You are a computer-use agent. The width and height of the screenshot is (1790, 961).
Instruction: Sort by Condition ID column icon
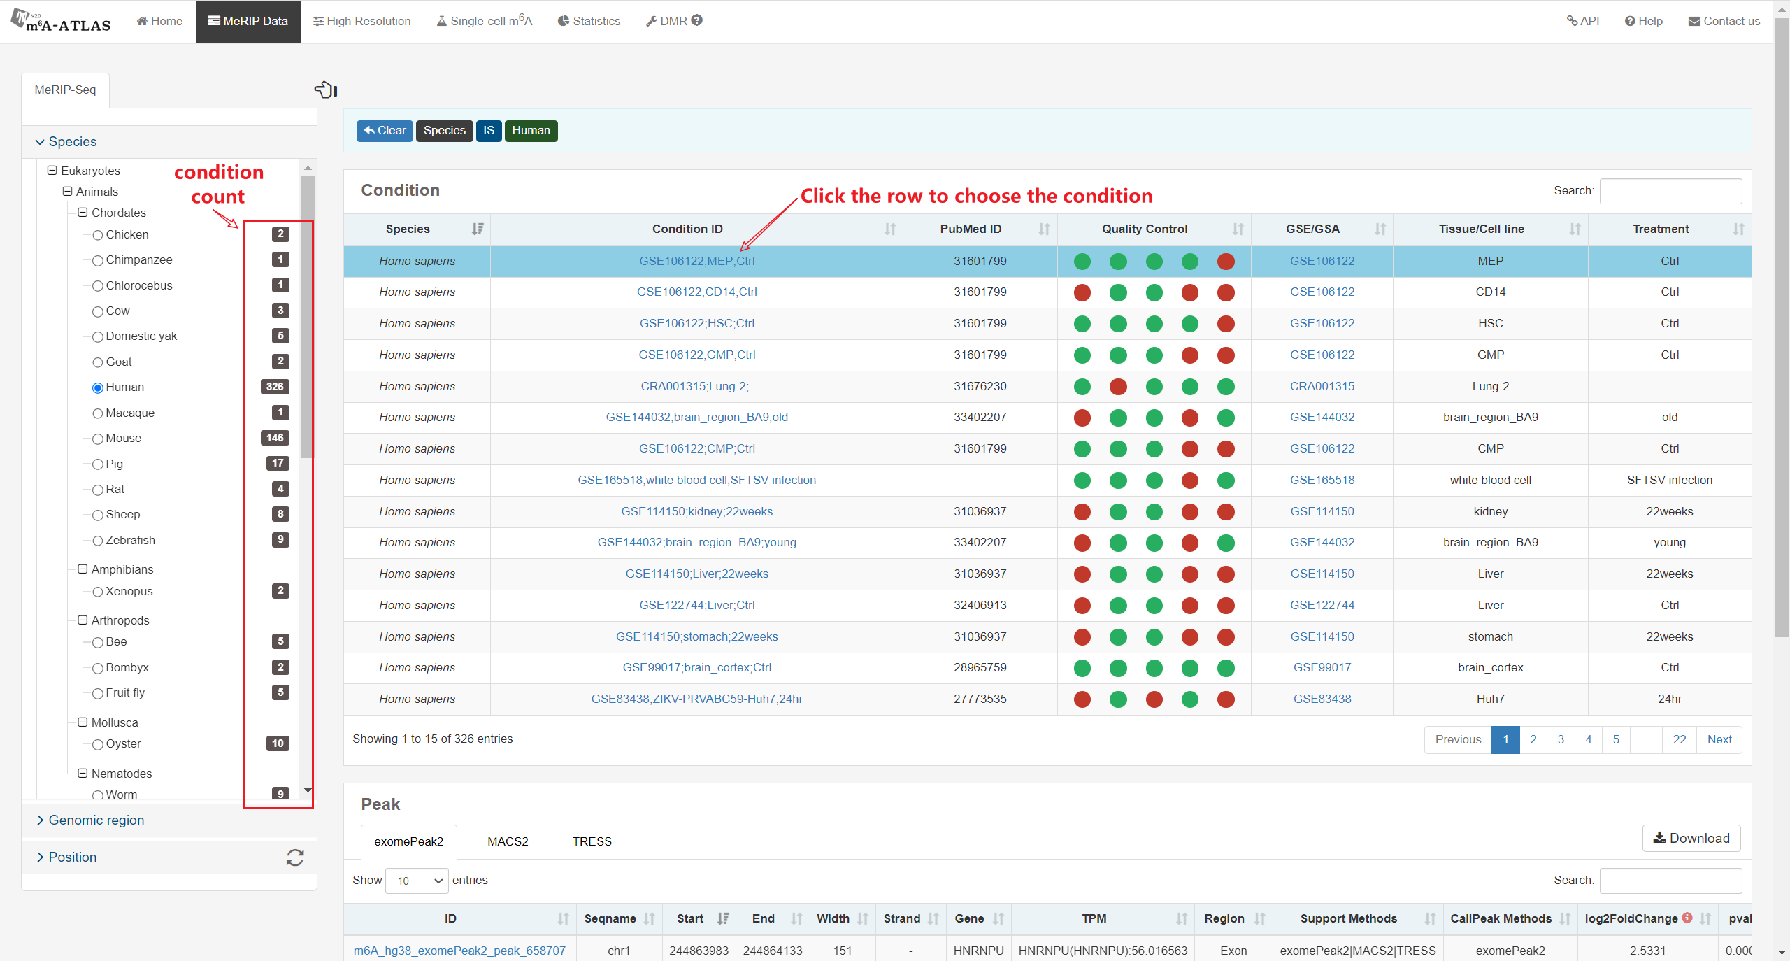[x=890, y=229]
